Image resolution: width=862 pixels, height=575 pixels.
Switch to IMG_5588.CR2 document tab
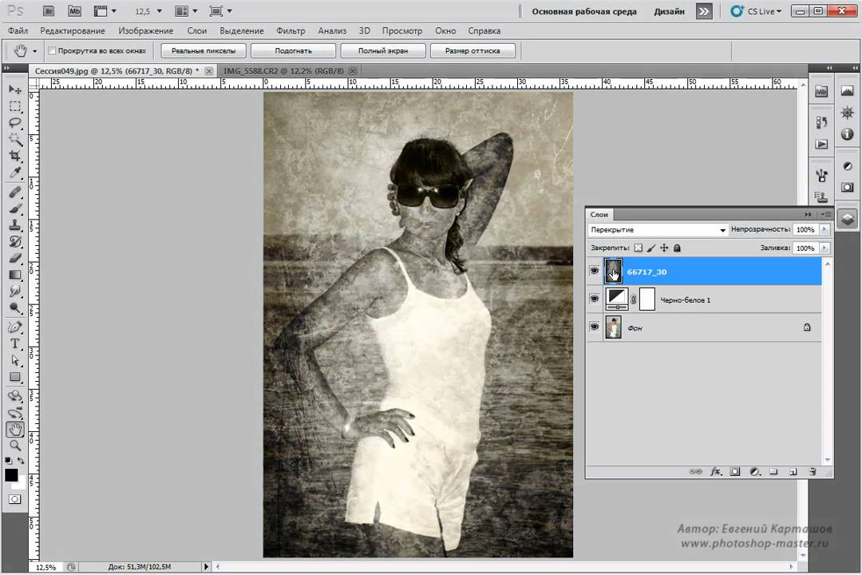[284, 71]
